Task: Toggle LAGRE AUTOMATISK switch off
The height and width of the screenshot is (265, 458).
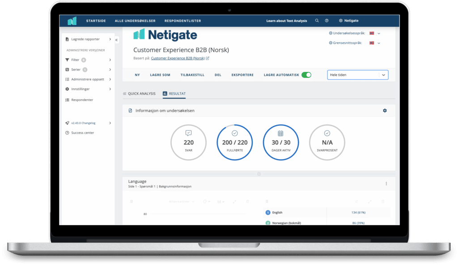Action: [306, 75]
